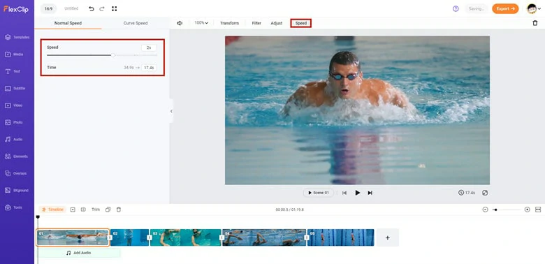The height and width of the screenshot is (264, 545).
Task: Click the Timeline toggle button
Action: point(52,210)
